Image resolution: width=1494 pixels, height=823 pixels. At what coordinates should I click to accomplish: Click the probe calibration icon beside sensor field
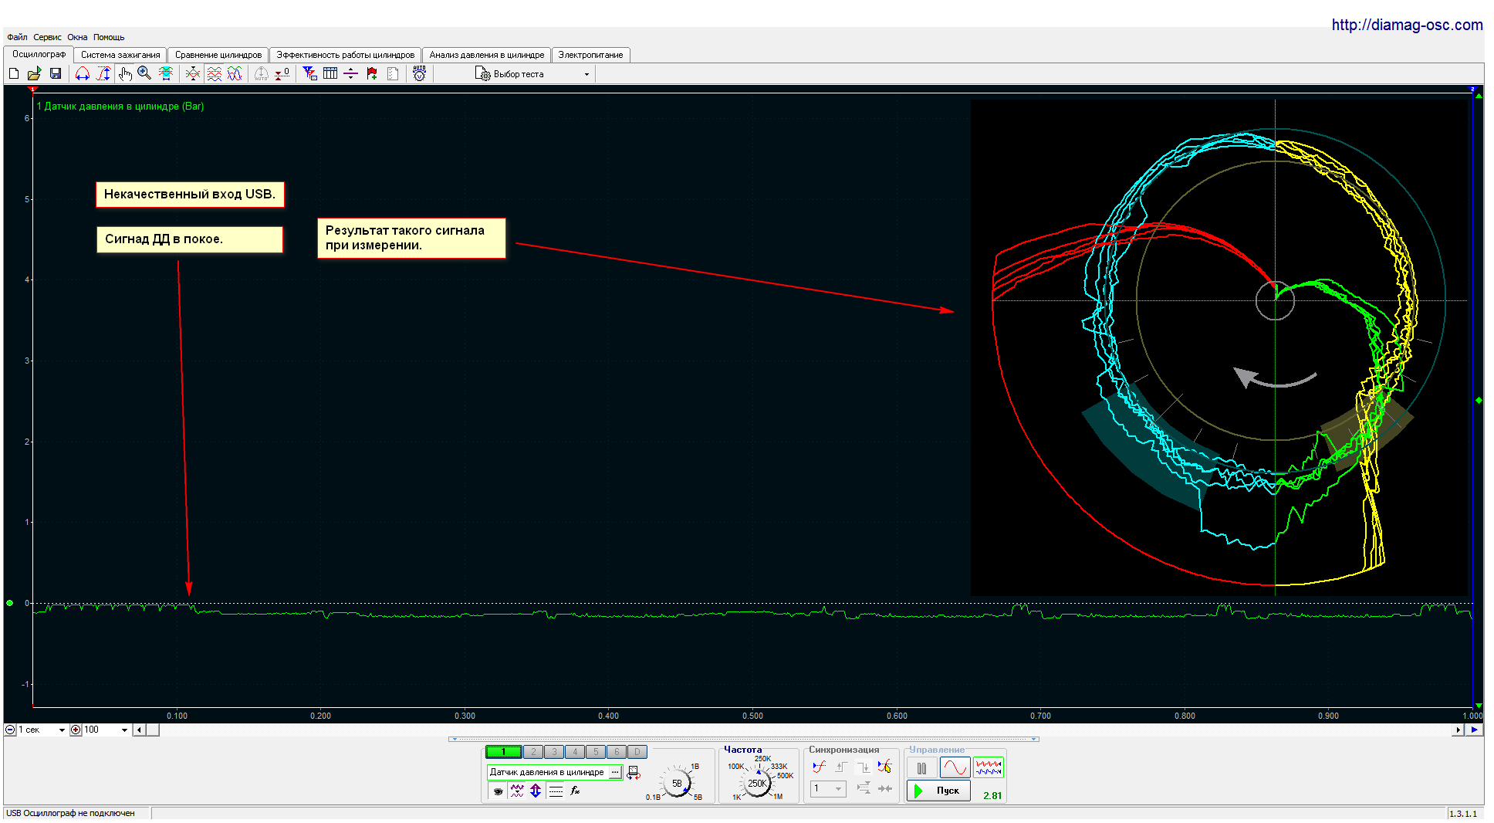point(633,773)
